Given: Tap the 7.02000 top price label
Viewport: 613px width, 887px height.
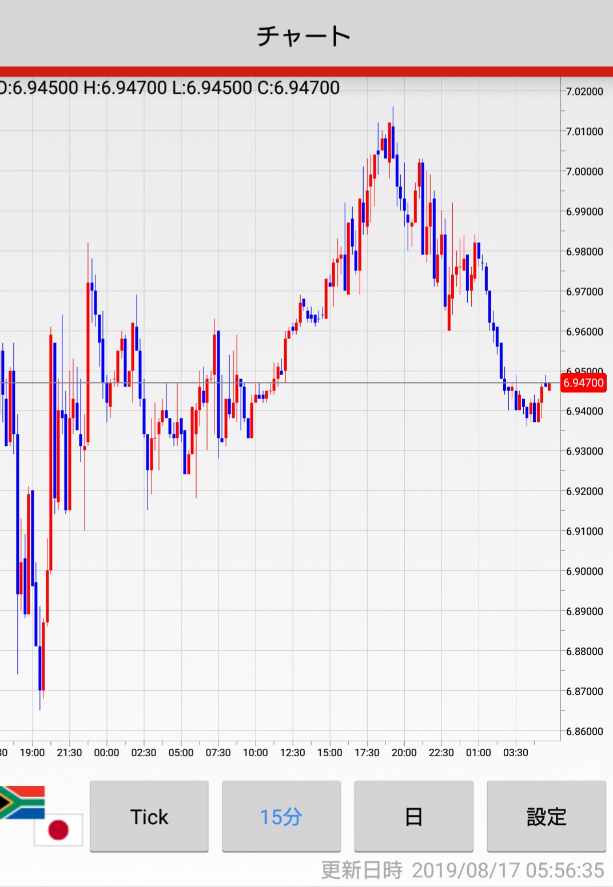Looking at the screenshot, I should point(584,91).
